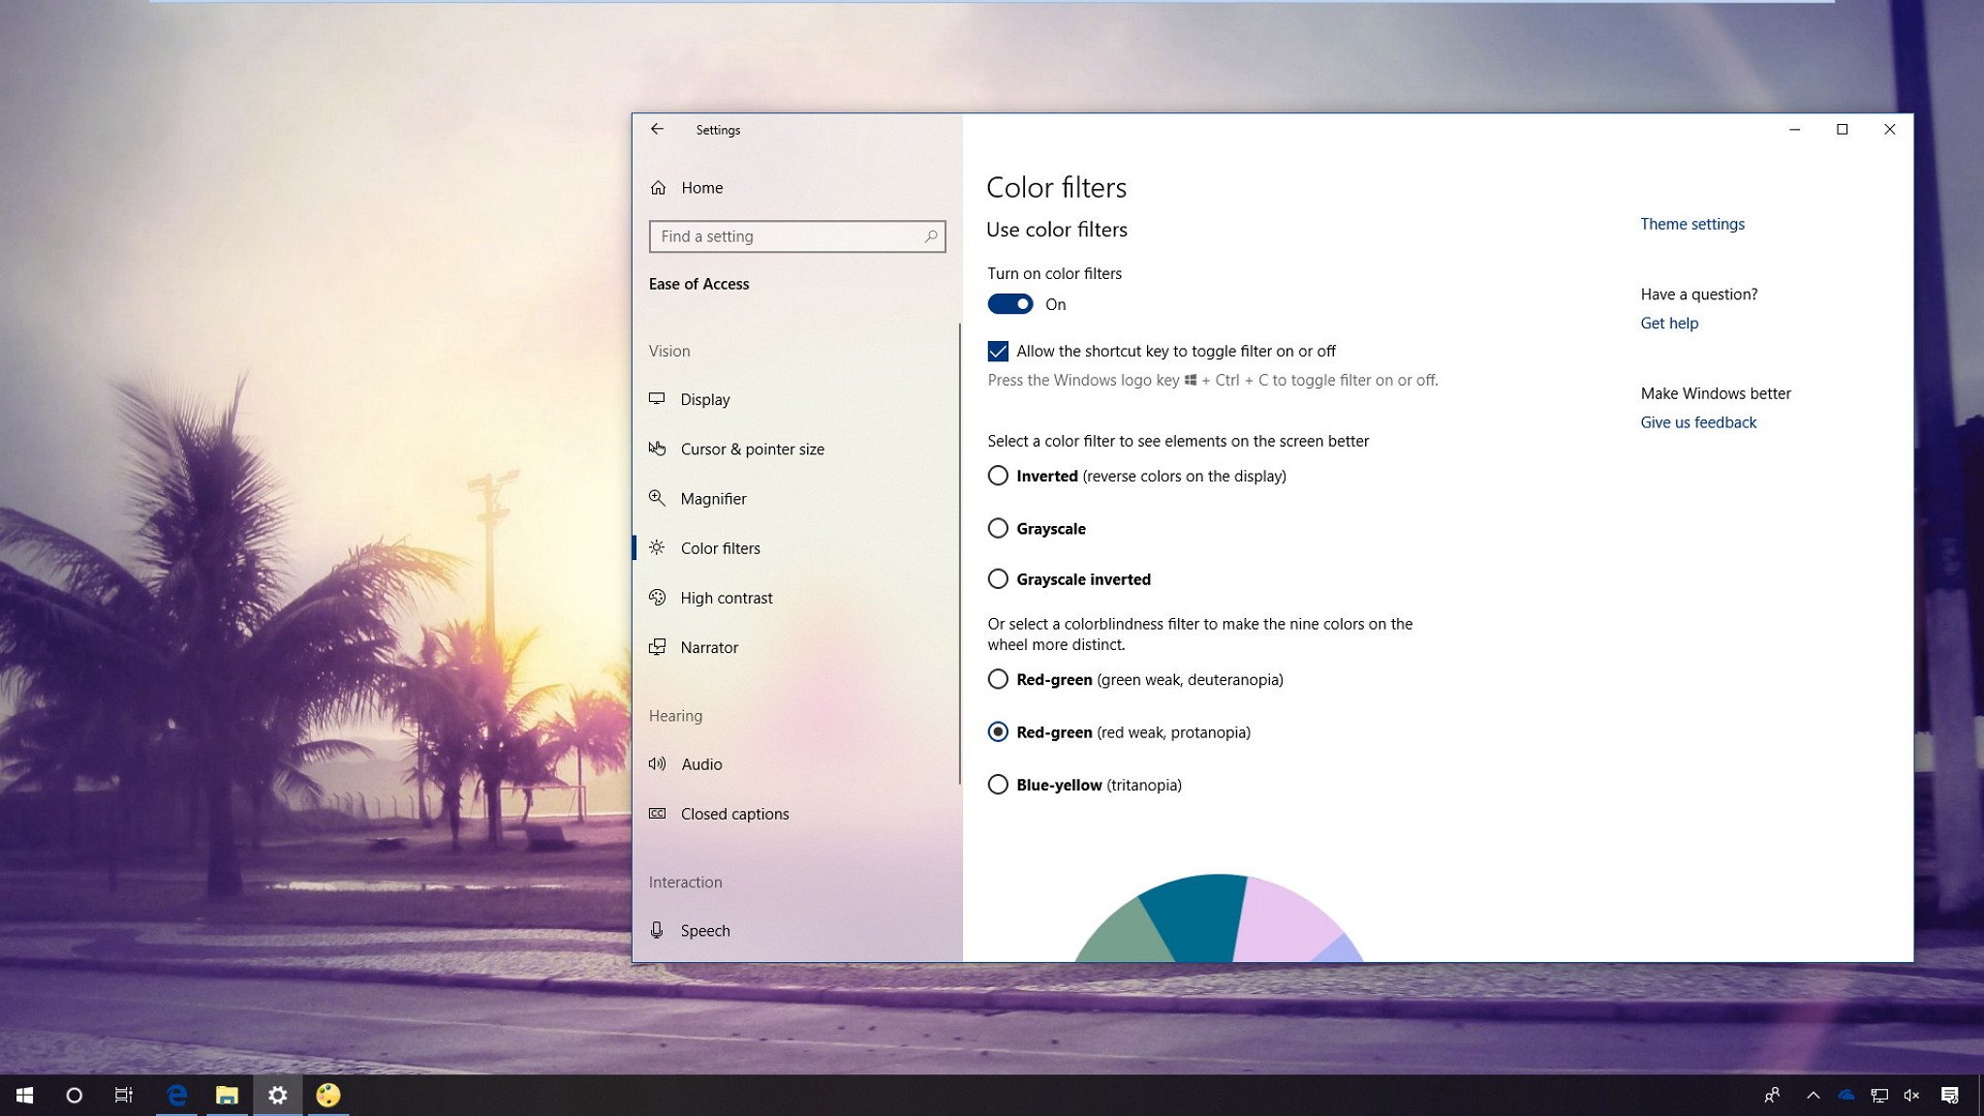Open Narrator settings
Viewport: 1984px width, 1116px height.
708,646
